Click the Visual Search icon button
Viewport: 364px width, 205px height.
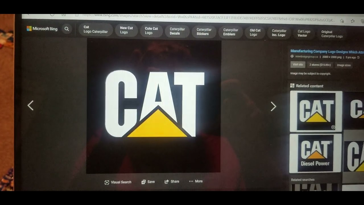[x=118, y=182]
